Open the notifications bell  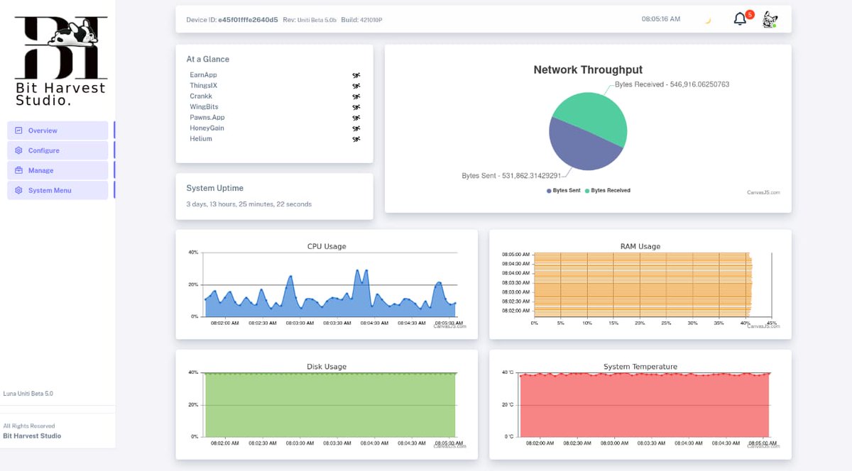point(740,19)
